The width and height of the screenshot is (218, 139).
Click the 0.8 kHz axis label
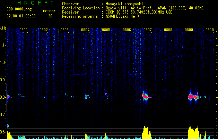3,97
